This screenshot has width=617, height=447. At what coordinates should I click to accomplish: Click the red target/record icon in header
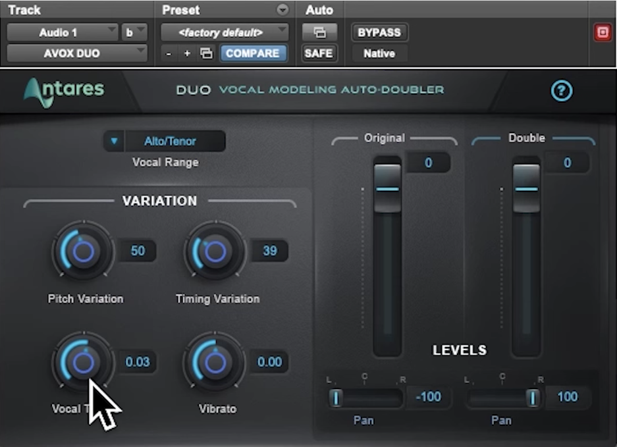(603, 32)
